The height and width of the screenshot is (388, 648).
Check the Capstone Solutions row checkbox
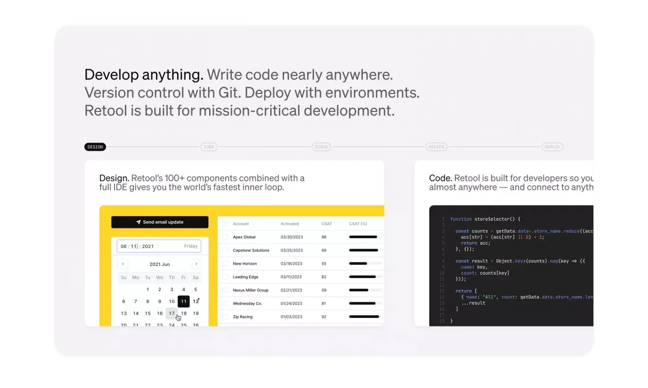pyautogui.click(x=225, y=250)
